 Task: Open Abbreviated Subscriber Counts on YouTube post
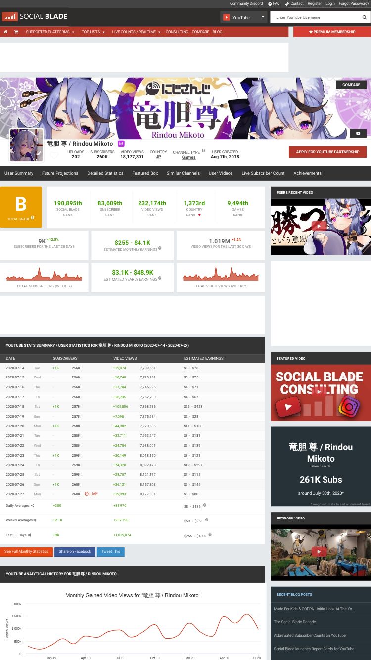(310, 635)
